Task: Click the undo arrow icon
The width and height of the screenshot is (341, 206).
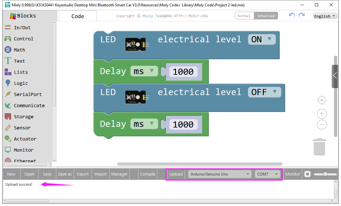Action: point(292,16)
